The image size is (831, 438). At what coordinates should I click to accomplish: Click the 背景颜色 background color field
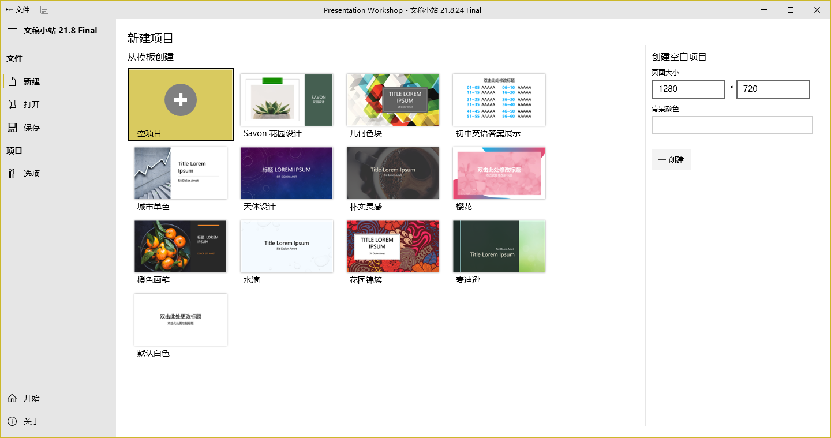732,125
